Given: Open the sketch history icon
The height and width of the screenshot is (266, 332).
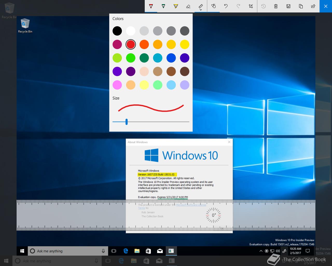Looking at the screenshot, I should [264, 6].
